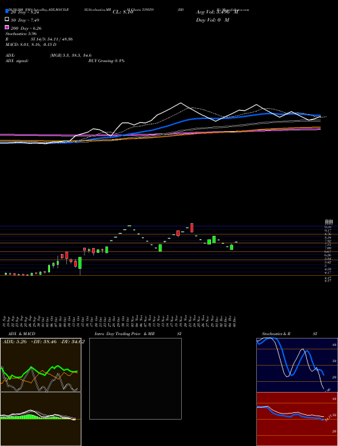This screenshot has width=338, height=446.
Task: Click the 'CL: 8.10' closing price text
Action: point(123,12)
